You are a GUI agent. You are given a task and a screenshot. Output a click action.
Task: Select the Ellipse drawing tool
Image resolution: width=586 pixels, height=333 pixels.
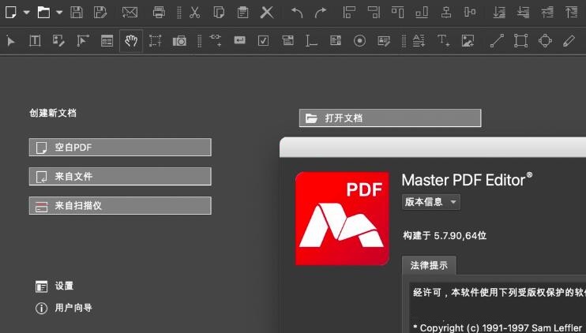tap(545, 40)
